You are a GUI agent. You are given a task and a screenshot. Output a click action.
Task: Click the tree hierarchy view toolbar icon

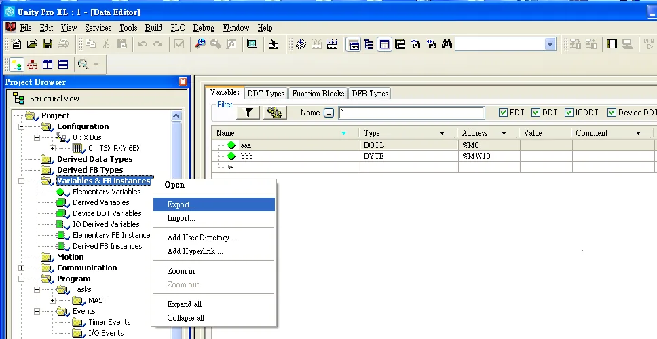(x=369, y=43)
